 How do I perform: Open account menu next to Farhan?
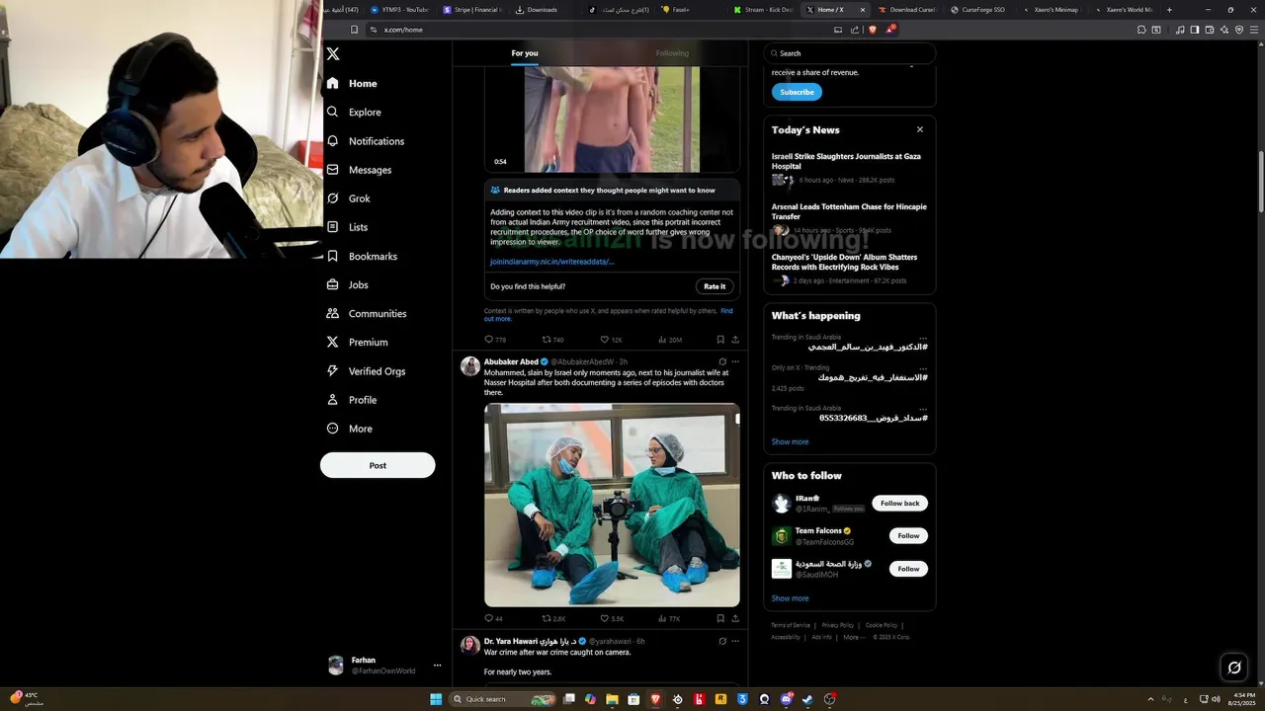pyautogui.click(x=437, y=666)
